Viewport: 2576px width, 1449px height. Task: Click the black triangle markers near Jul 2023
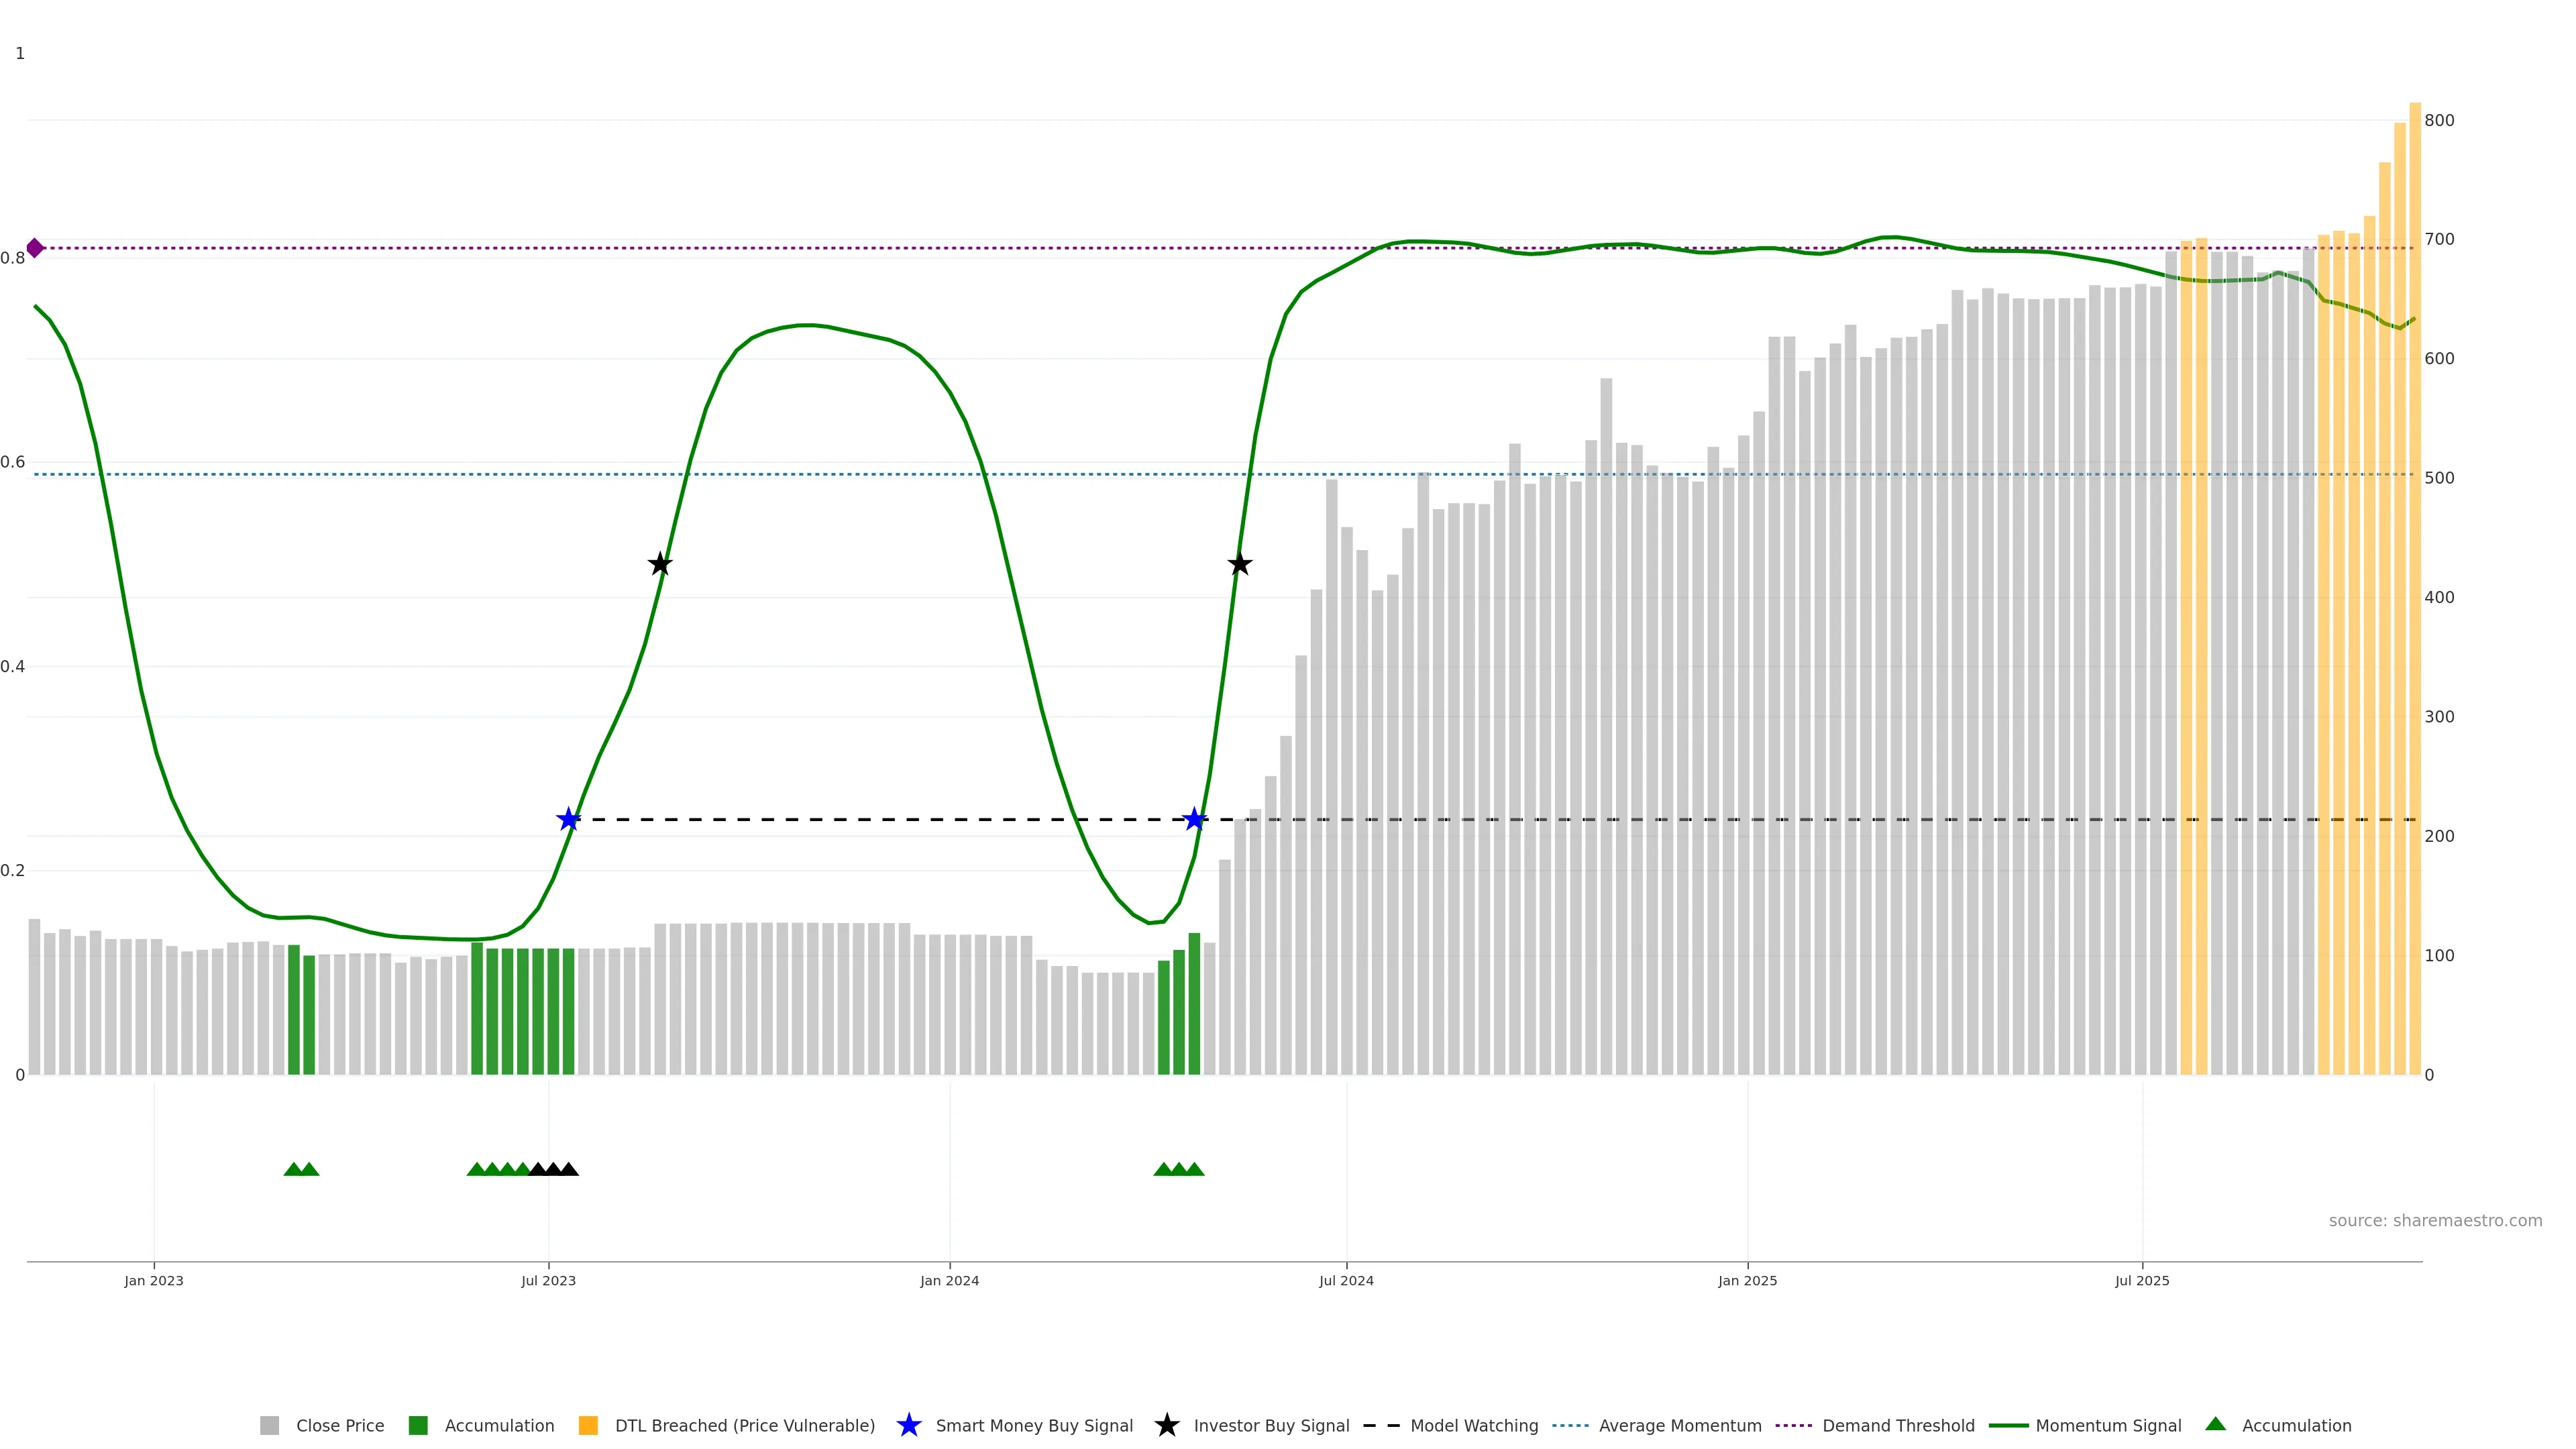[553, 1169]
